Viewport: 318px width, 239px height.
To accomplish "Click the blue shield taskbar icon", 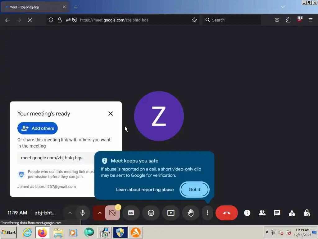I will [x=120, y=232].
